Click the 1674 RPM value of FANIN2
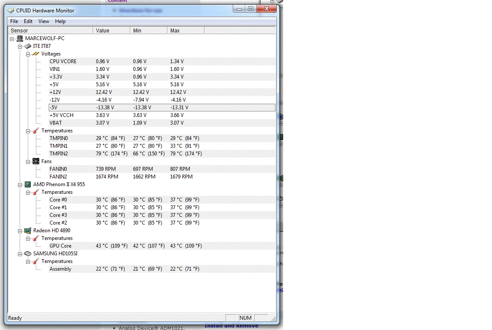Screen dimensions: 492x330 click(107, 177)
